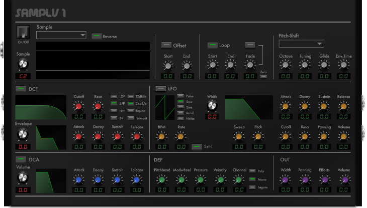Select the Formant filter slope
The image size is (367, 208).
click(131, 118)
